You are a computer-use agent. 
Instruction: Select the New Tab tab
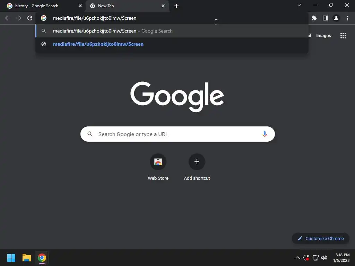[127, 6]
